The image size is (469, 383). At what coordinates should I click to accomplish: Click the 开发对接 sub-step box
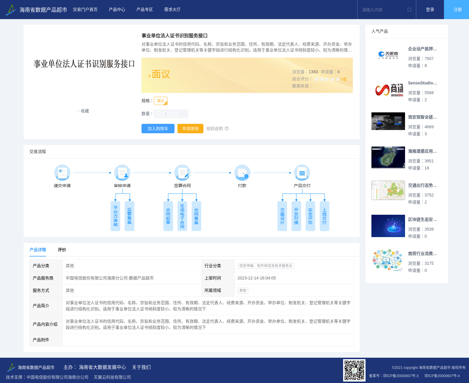[x=296, y=216]
